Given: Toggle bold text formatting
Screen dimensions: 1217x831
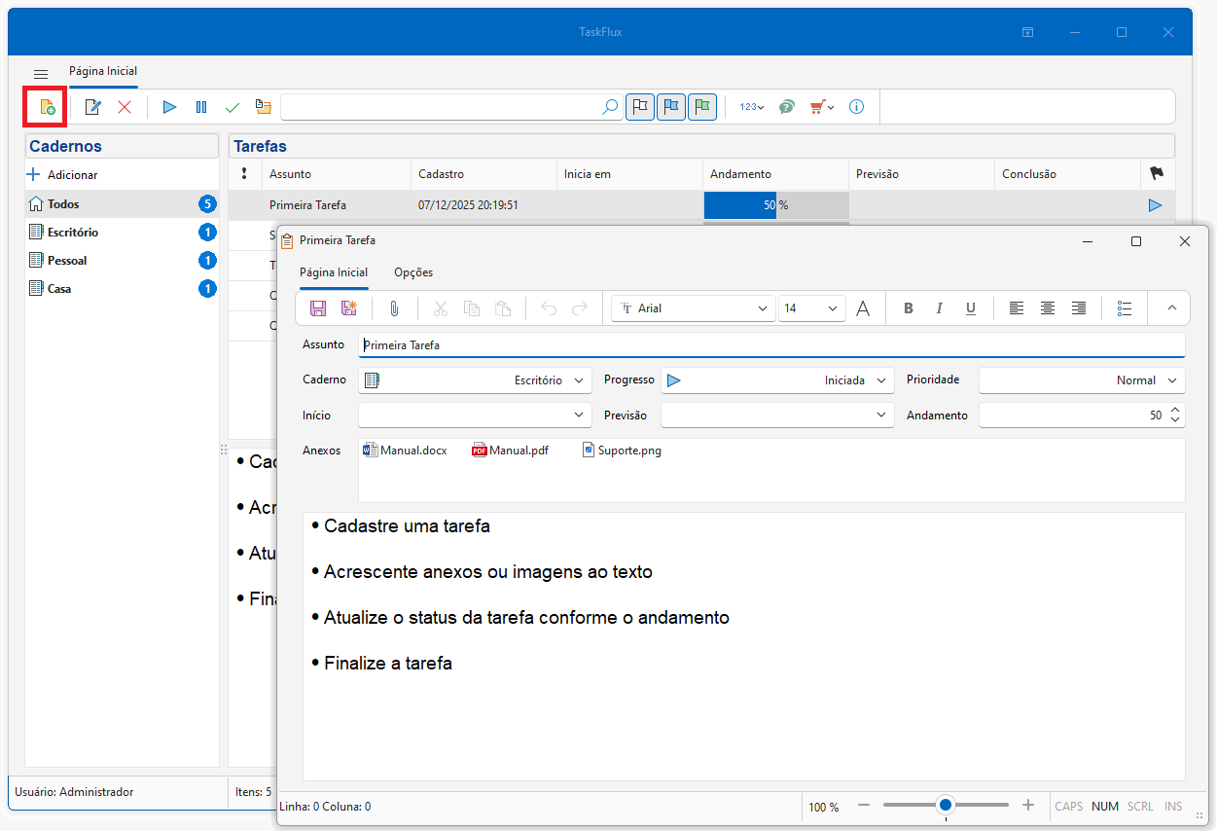Looking at the screenshot, I should coord(909,308).
